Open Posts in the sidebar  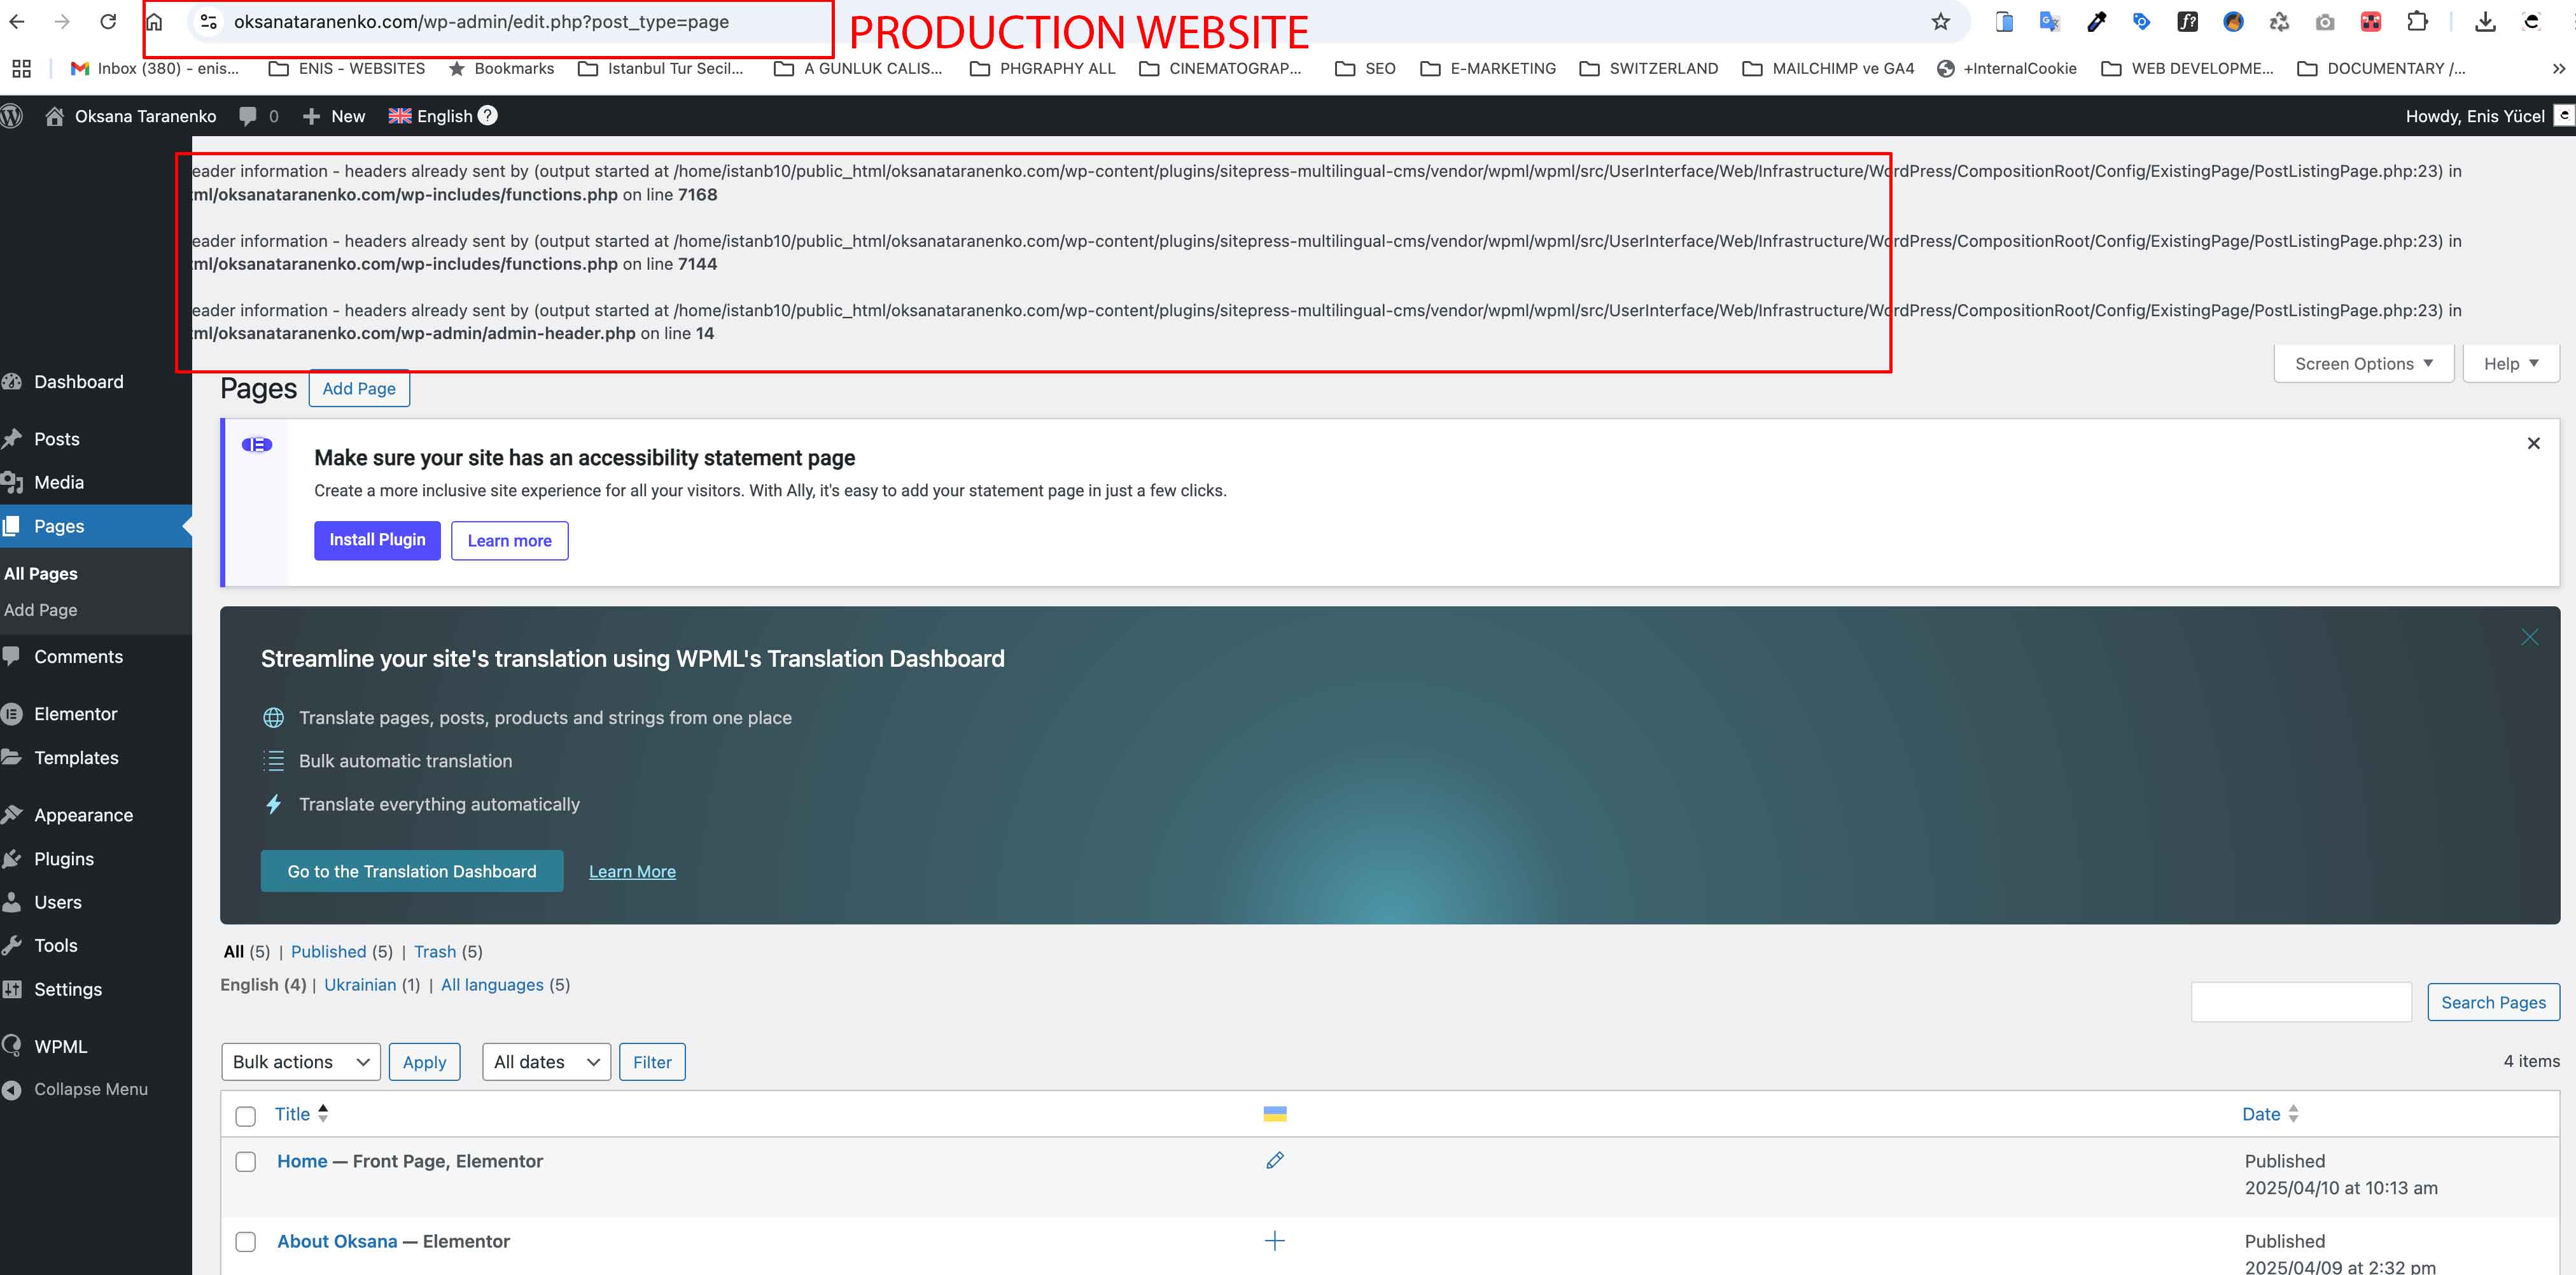[56, 439]
